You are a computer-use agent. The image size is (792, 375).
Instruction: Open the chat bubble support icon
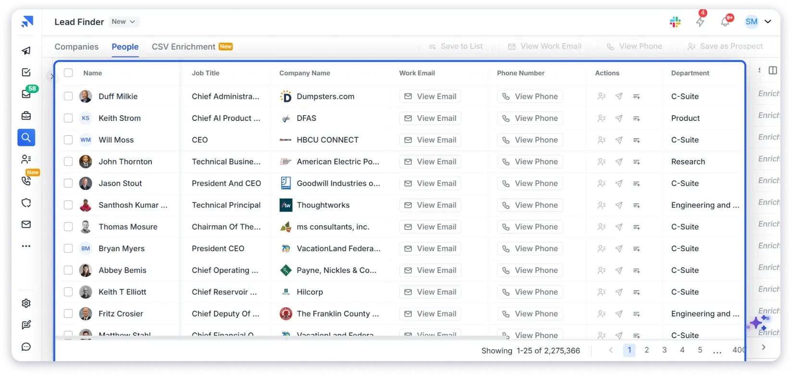click(26, 347)
